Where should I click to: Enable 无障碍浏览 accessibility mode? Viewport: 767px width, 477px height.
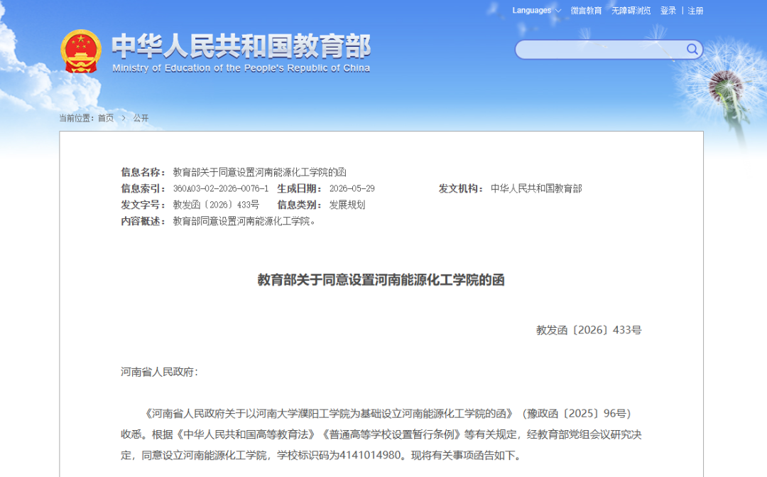[631, 11]
